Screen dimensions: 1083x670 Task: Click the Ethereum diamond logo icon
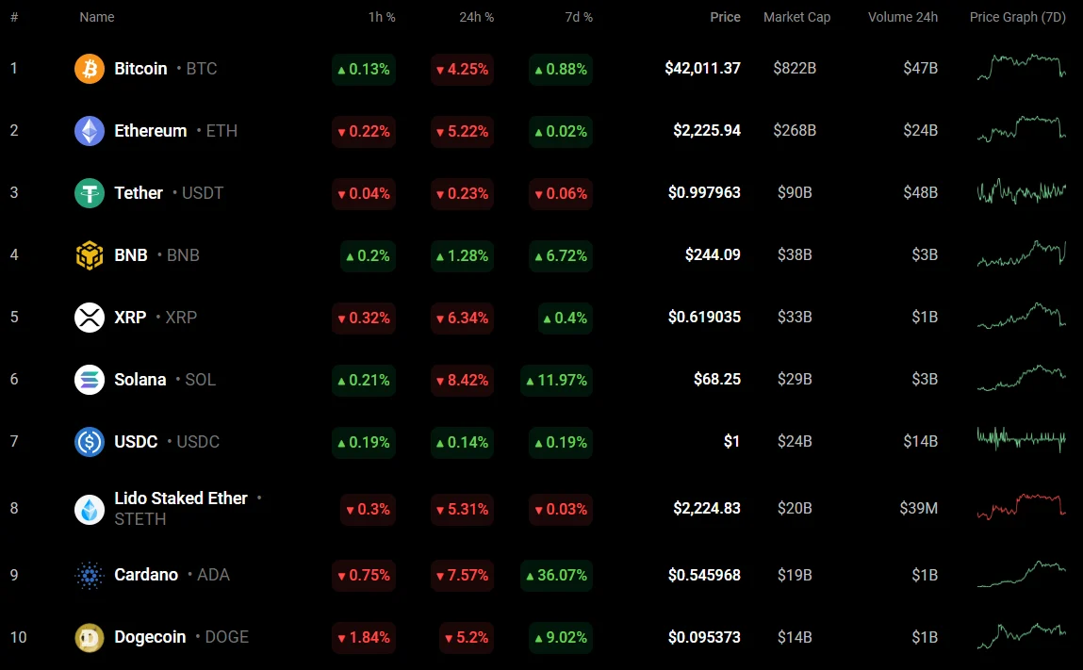[x=90, y=131]
